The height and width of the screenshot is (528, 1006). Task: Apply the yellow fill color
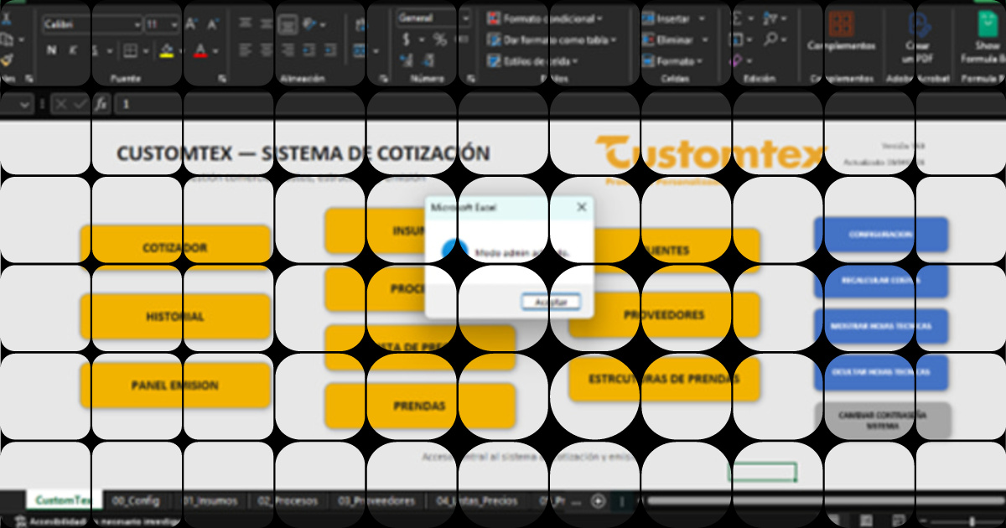pos(166,51)
